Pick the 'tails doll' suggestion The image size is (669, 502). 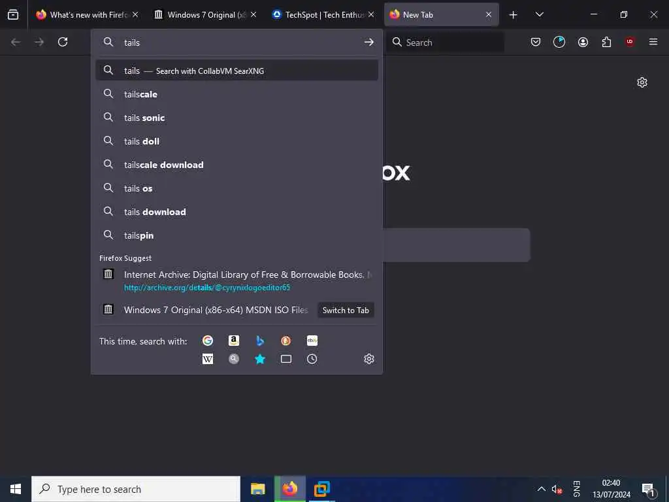pos(237,141)
